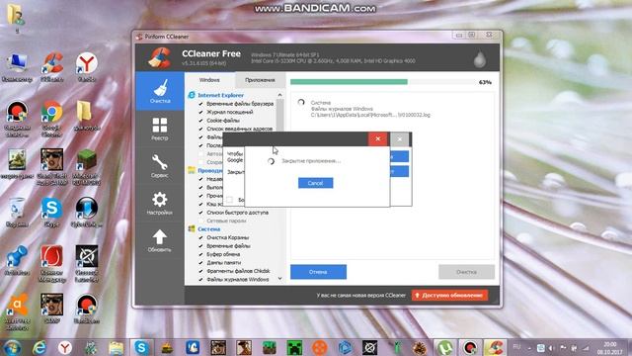Click the CCleaner logo in header
This screenshot has width=632, height=356.
coord(160,57)
